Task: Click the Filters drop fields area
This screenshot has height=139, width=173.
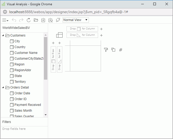Action: pyautogui.click(x=24, y=129)
